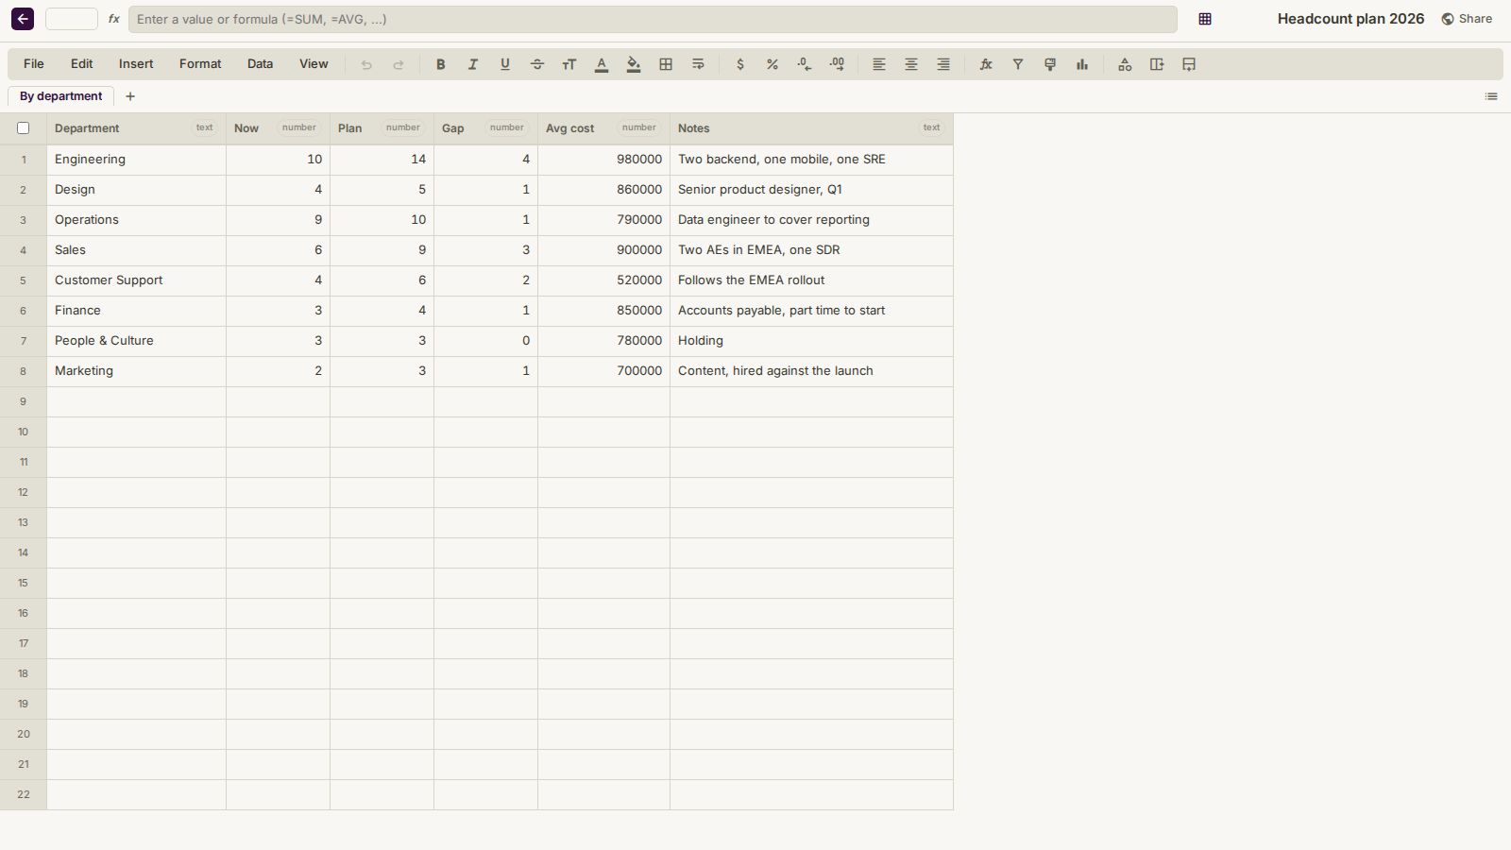Format cells as currency
The width and height of the screenshot is (1511, 850).
739,64
